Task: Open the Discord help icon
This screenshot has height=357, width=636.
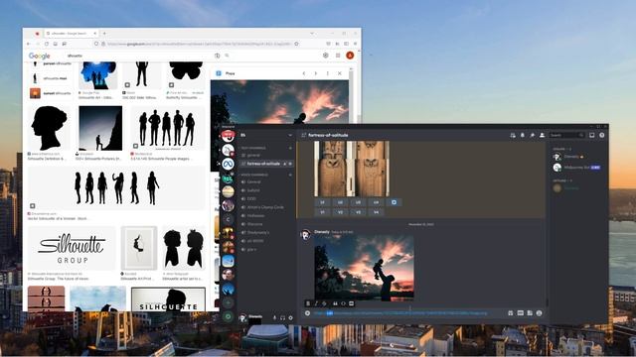Action: point(602,135)
